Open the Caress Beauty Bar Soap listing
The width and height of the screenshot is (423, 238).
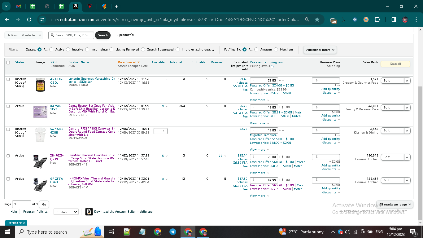point(92,109)
